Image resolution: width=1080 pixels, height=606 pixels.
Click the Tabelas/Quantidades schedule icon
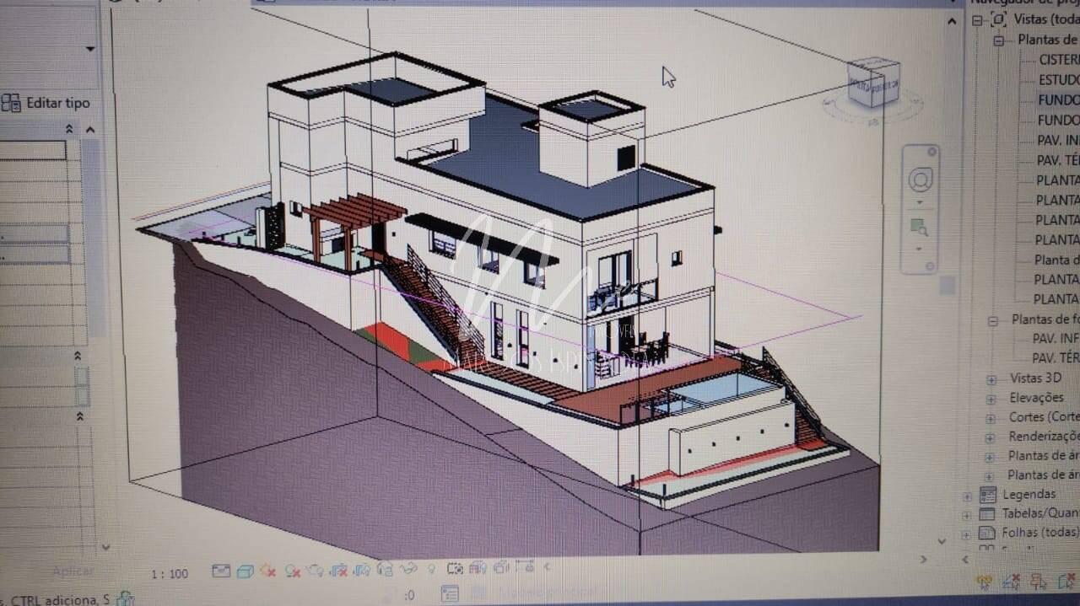(x=987, y=514)
